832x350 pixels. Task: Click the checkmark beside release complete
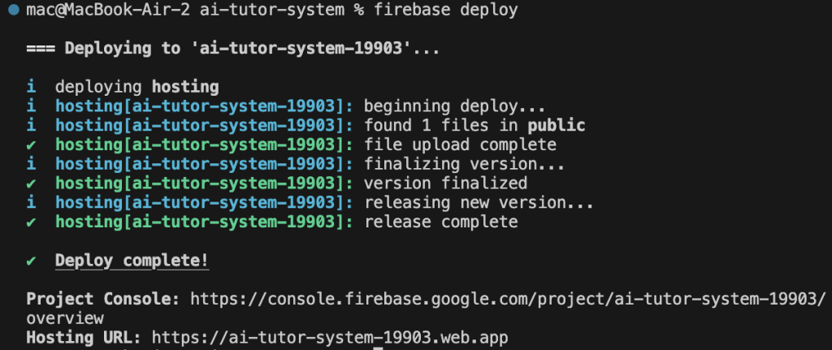32,222
